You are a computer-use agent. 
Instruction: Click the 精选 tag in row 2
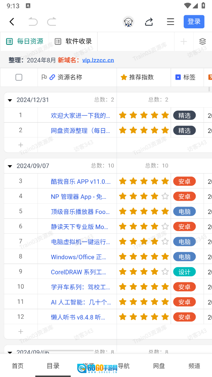pos(184,131)
